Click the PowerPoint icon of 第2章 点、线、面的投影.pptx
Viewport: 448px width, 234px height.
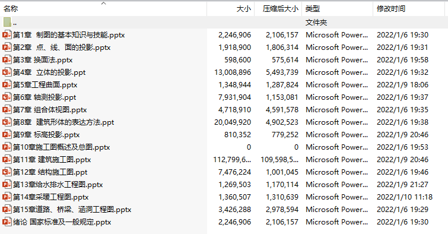(x=7, y=47)
